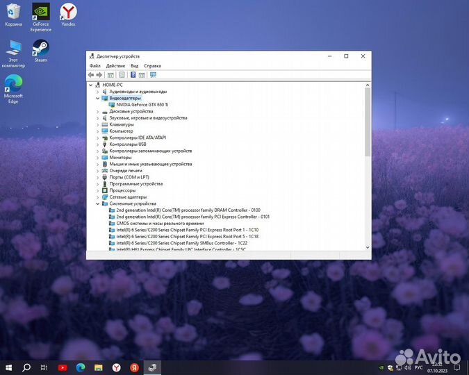This screenshot has width=469, height=375.
Task: Expand the Процессоры category
Action: click(97, 190)
